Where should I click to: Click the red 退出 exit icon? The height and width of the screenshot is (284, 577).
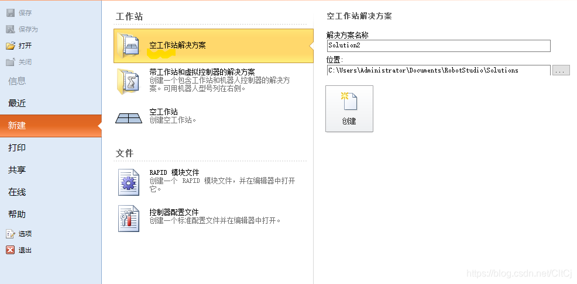pyautogui.click(x=11, y=250)
